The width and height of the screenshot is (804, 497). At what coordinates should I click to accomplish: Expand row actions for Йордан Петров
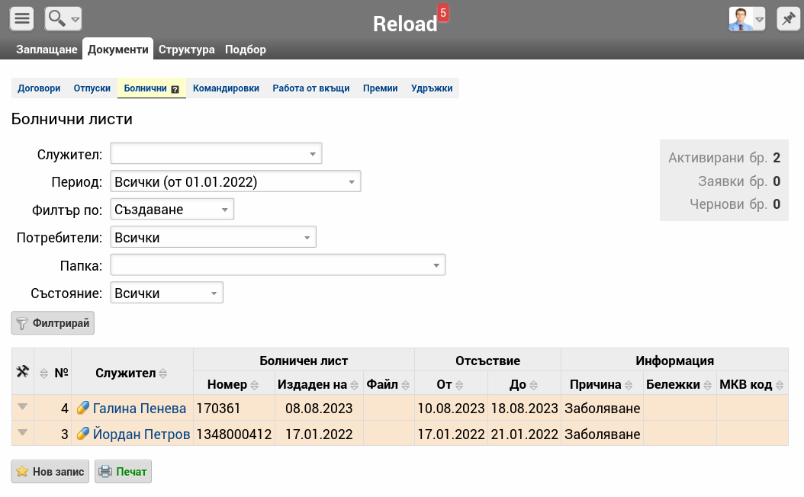[x=23, y=433]
